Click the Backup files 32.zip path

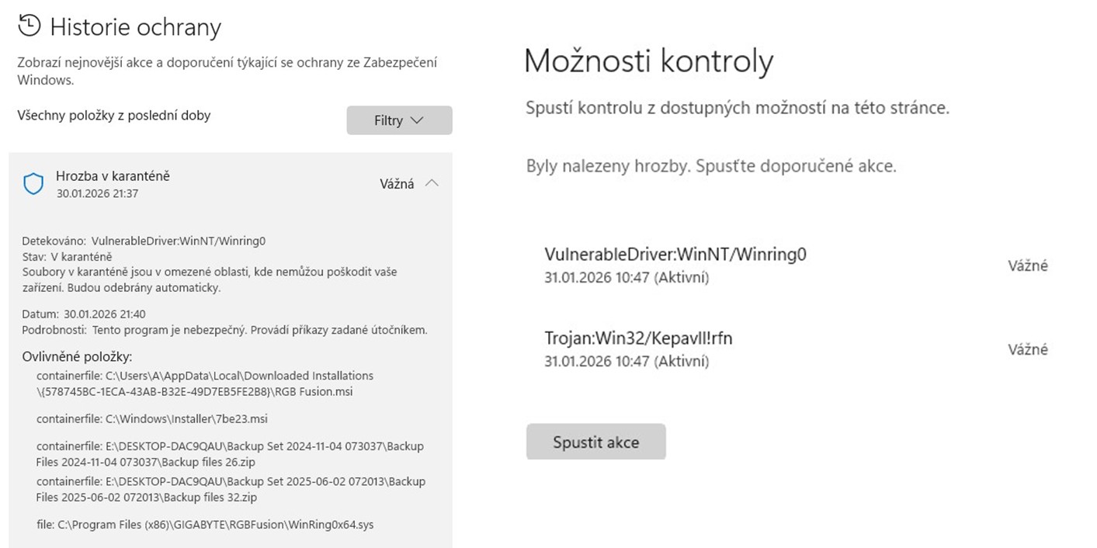[230, 489]
